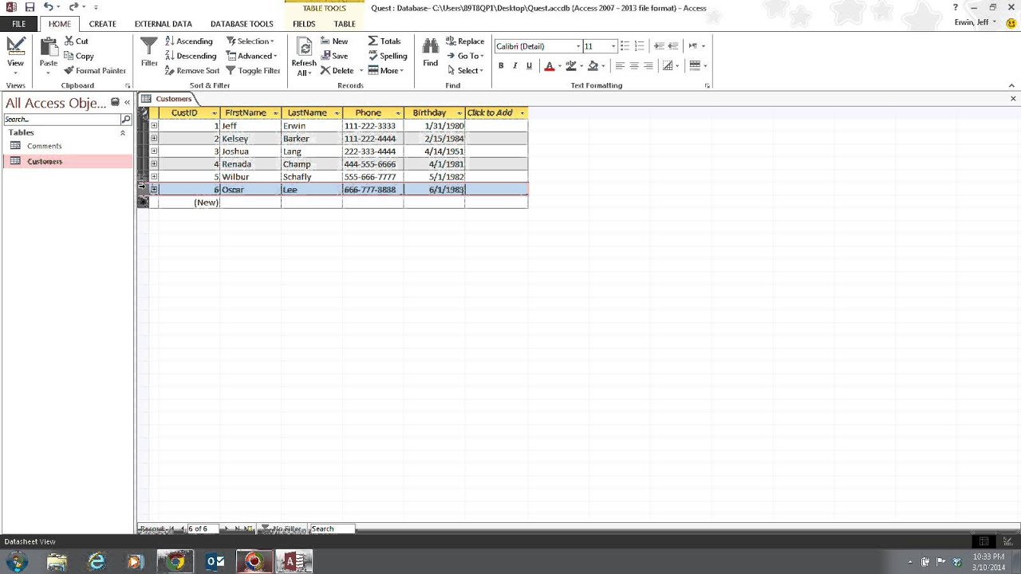This screenshot has width=1021, height=574.
Task: Switch to the CREATE ribbon tab
Action: [102, 24]
